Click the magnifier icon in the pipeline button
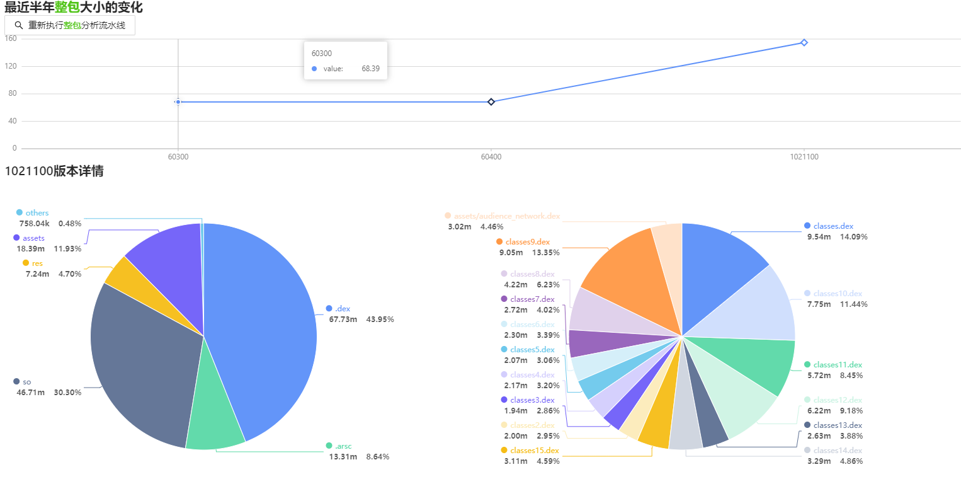Image resolution: width=961 pixels, height=484 pixels. point(18,25)
